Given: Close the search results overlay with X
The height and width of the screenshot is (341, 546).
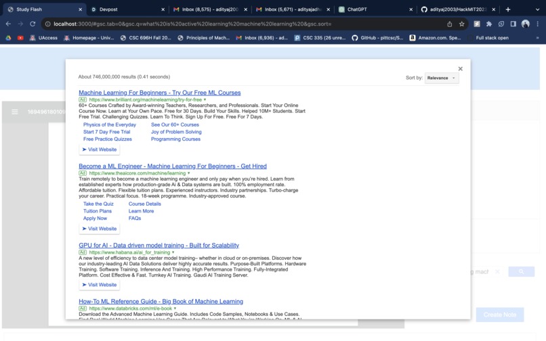Looking at the screenshot, I should pos(461,68).
